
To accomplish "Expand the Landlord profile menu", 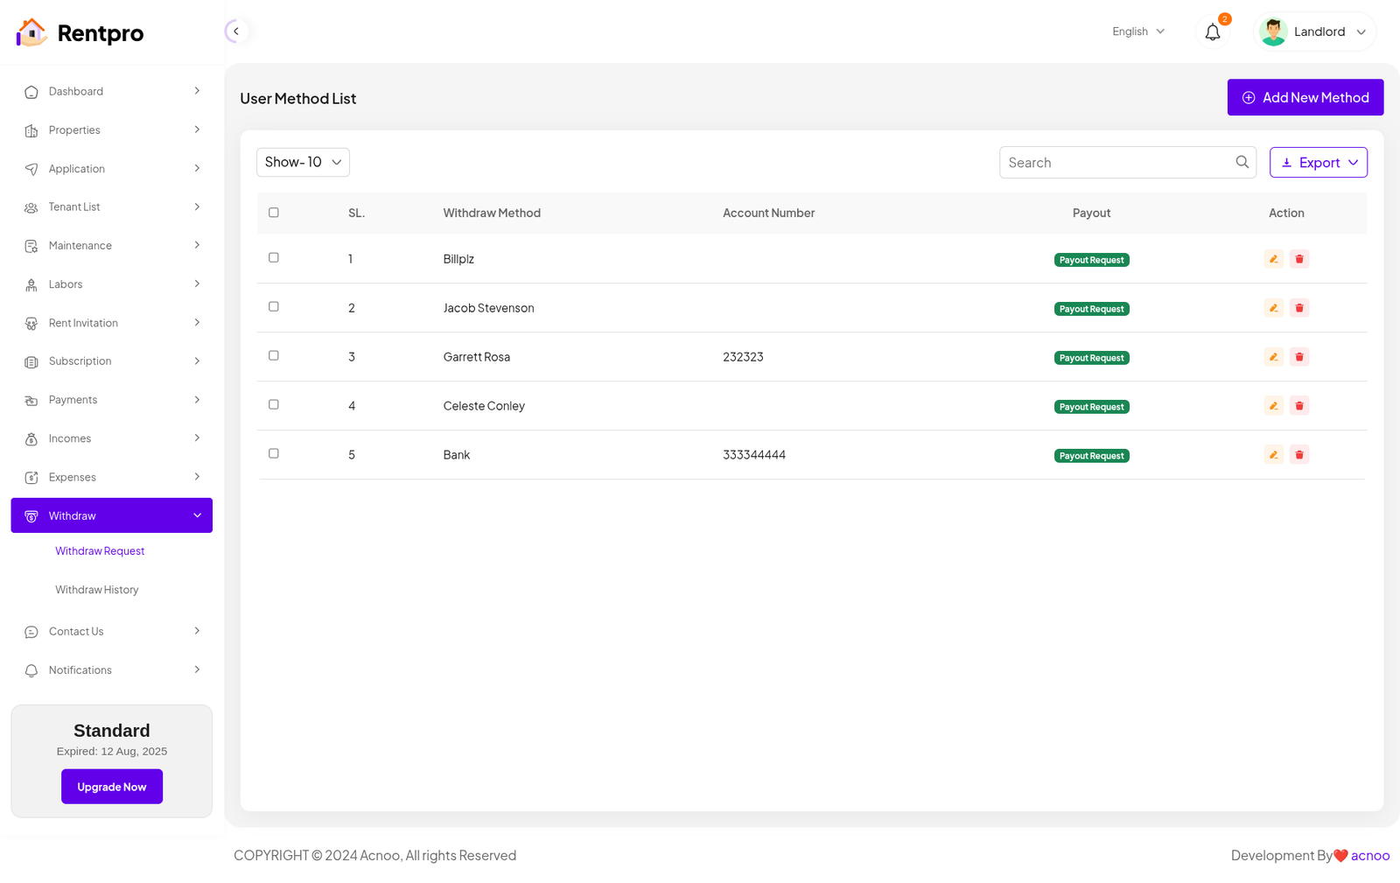I will click(1314, 32).
